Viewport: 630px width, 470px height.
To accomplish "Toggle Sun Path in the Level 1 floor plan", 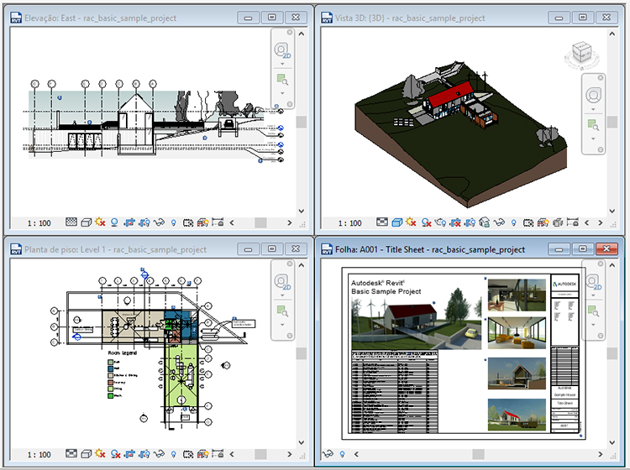I will tap(100, 453).
